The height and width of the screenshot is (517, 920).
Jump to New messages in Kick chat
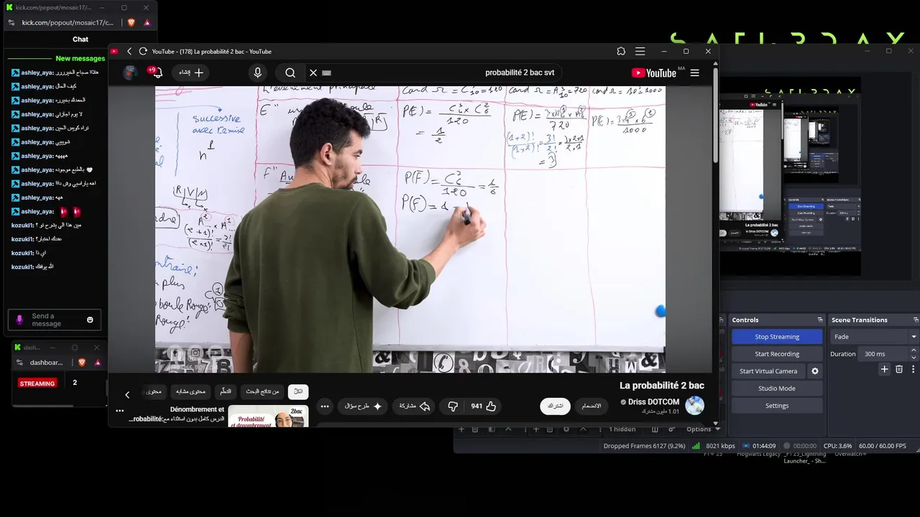point(80,58)
